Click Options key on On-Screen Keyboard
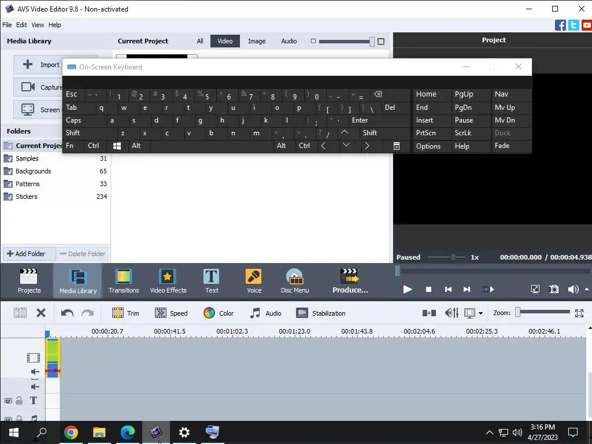 pyautogui.click(x=432, y=146)
